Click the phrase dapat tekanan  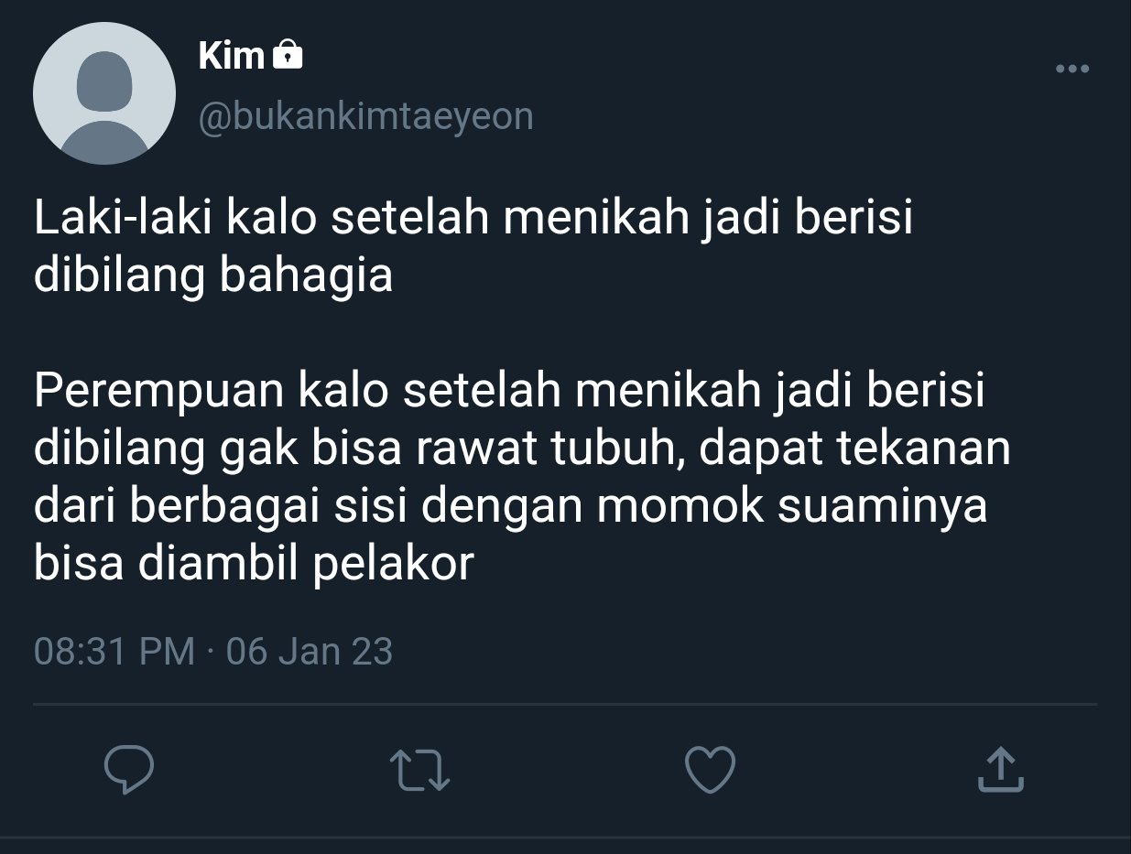[x=854, y=449]
